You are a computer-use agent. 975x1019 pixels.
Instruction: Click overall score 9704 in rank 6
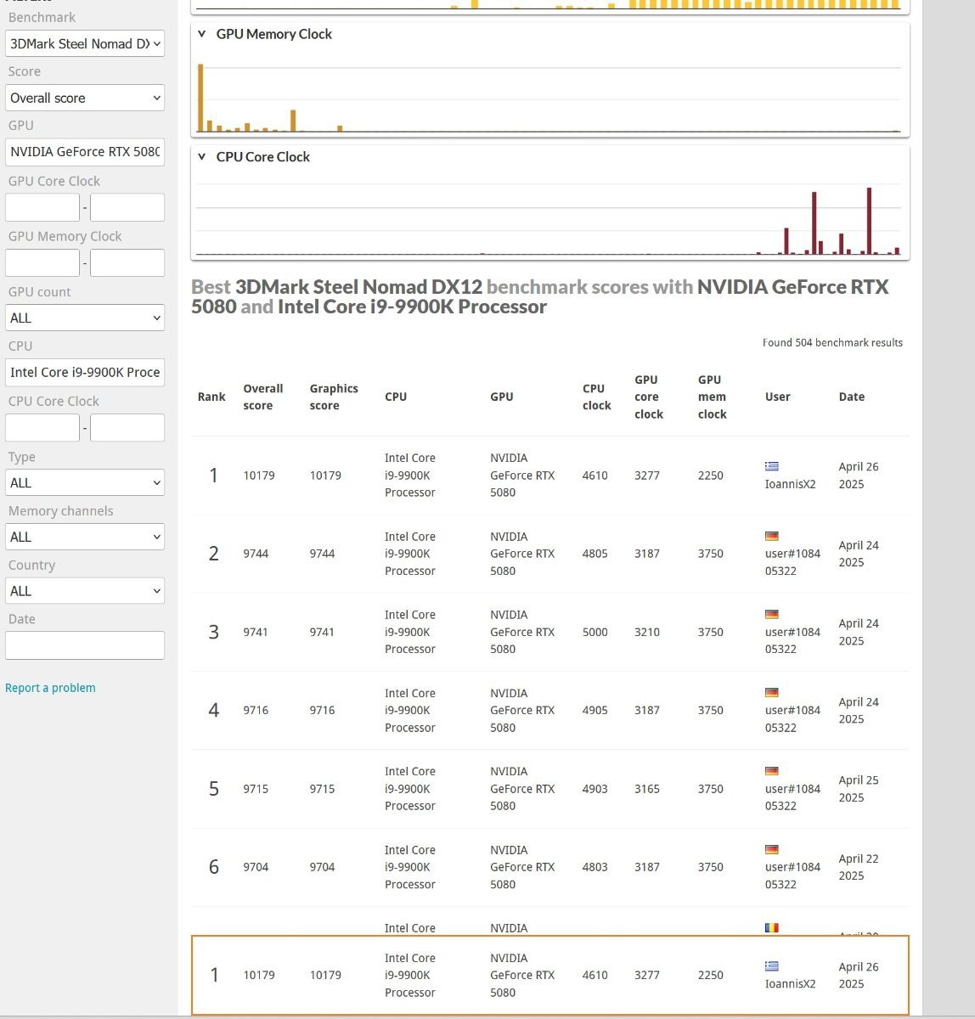coord(256,867)
